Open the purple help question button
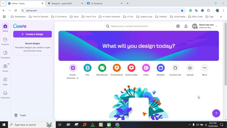 216,113
